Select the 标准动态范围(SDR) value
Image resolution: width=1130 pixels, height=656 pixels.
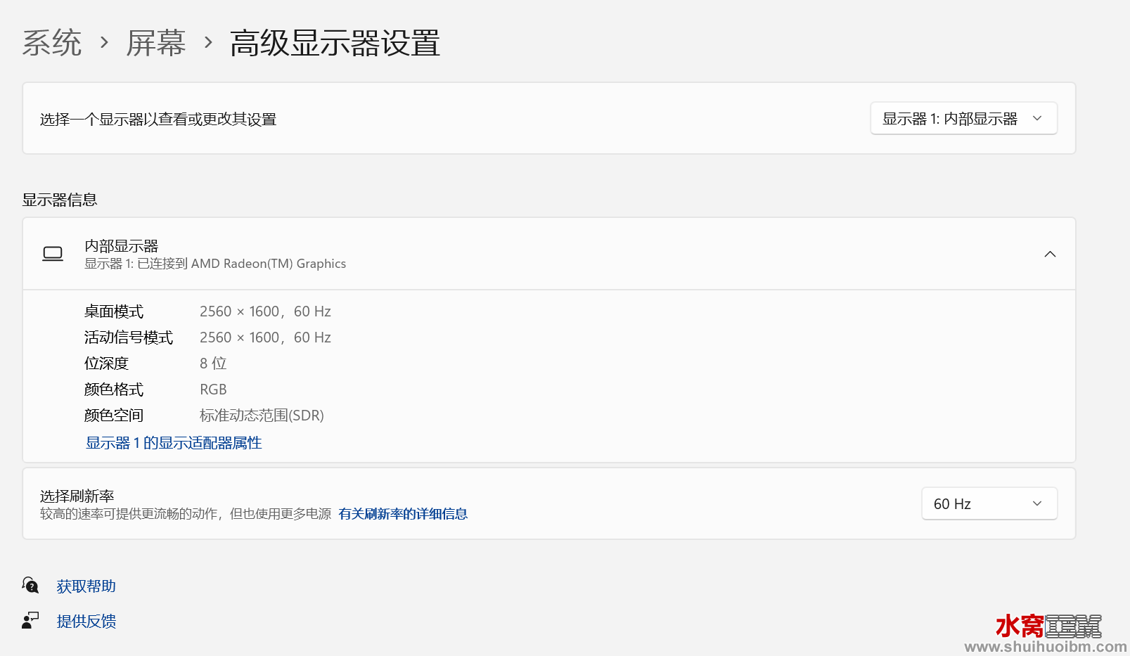(262, 416)
